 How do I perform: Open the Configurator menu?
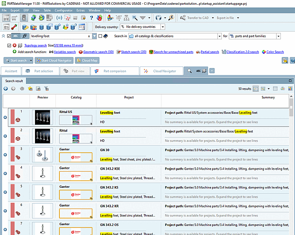[63, 10]
